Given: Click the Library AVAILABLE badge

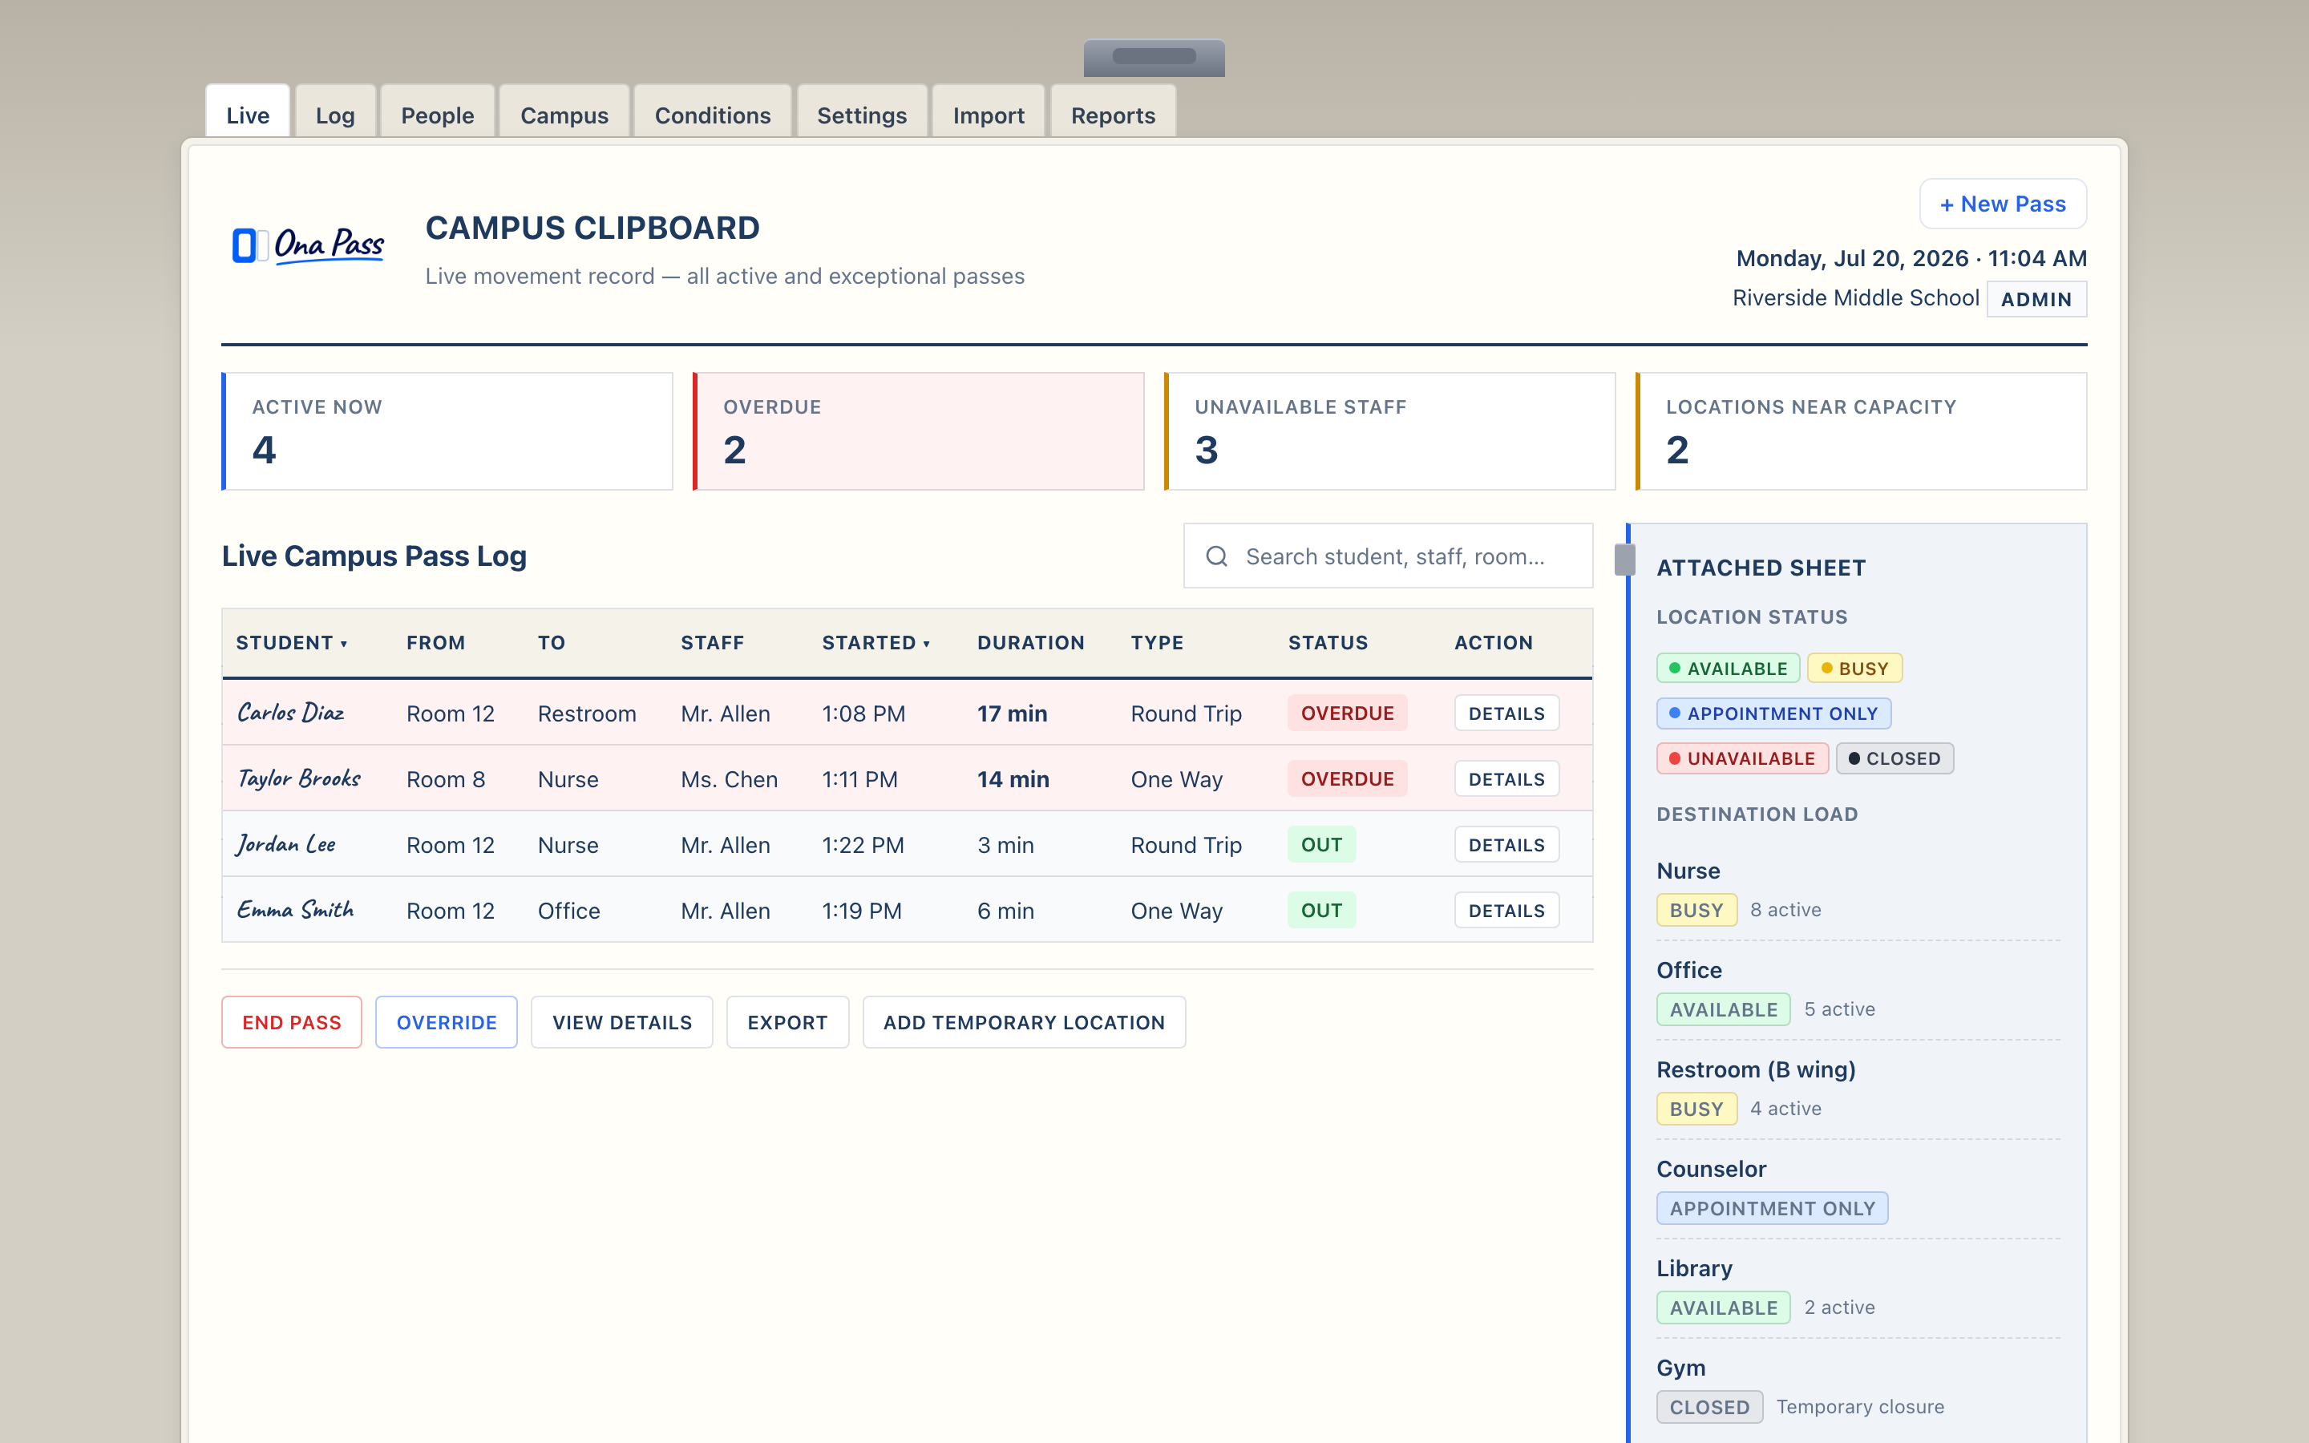Looking at the screenshot, I should click(1723, 1307).
